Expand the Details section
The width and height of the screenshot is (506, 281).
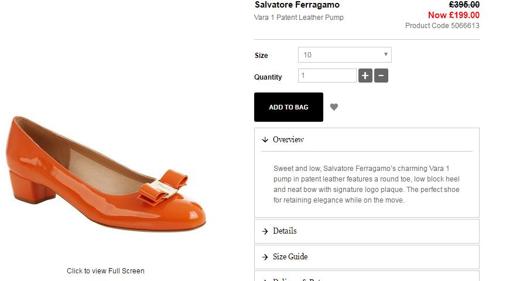(367, 231)
